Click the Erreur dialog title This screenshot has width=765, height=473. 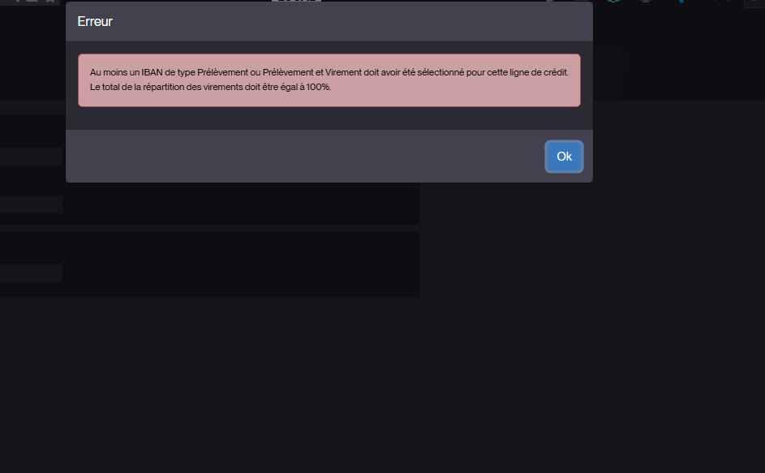coord(95,21)
